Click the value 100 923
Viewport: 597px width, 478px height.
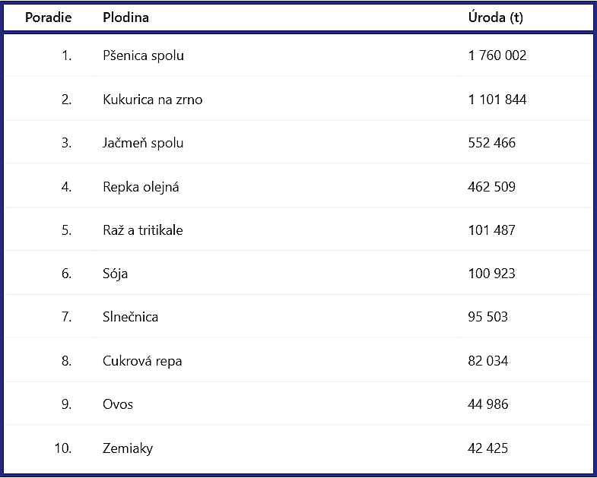[x=491, y=274]
